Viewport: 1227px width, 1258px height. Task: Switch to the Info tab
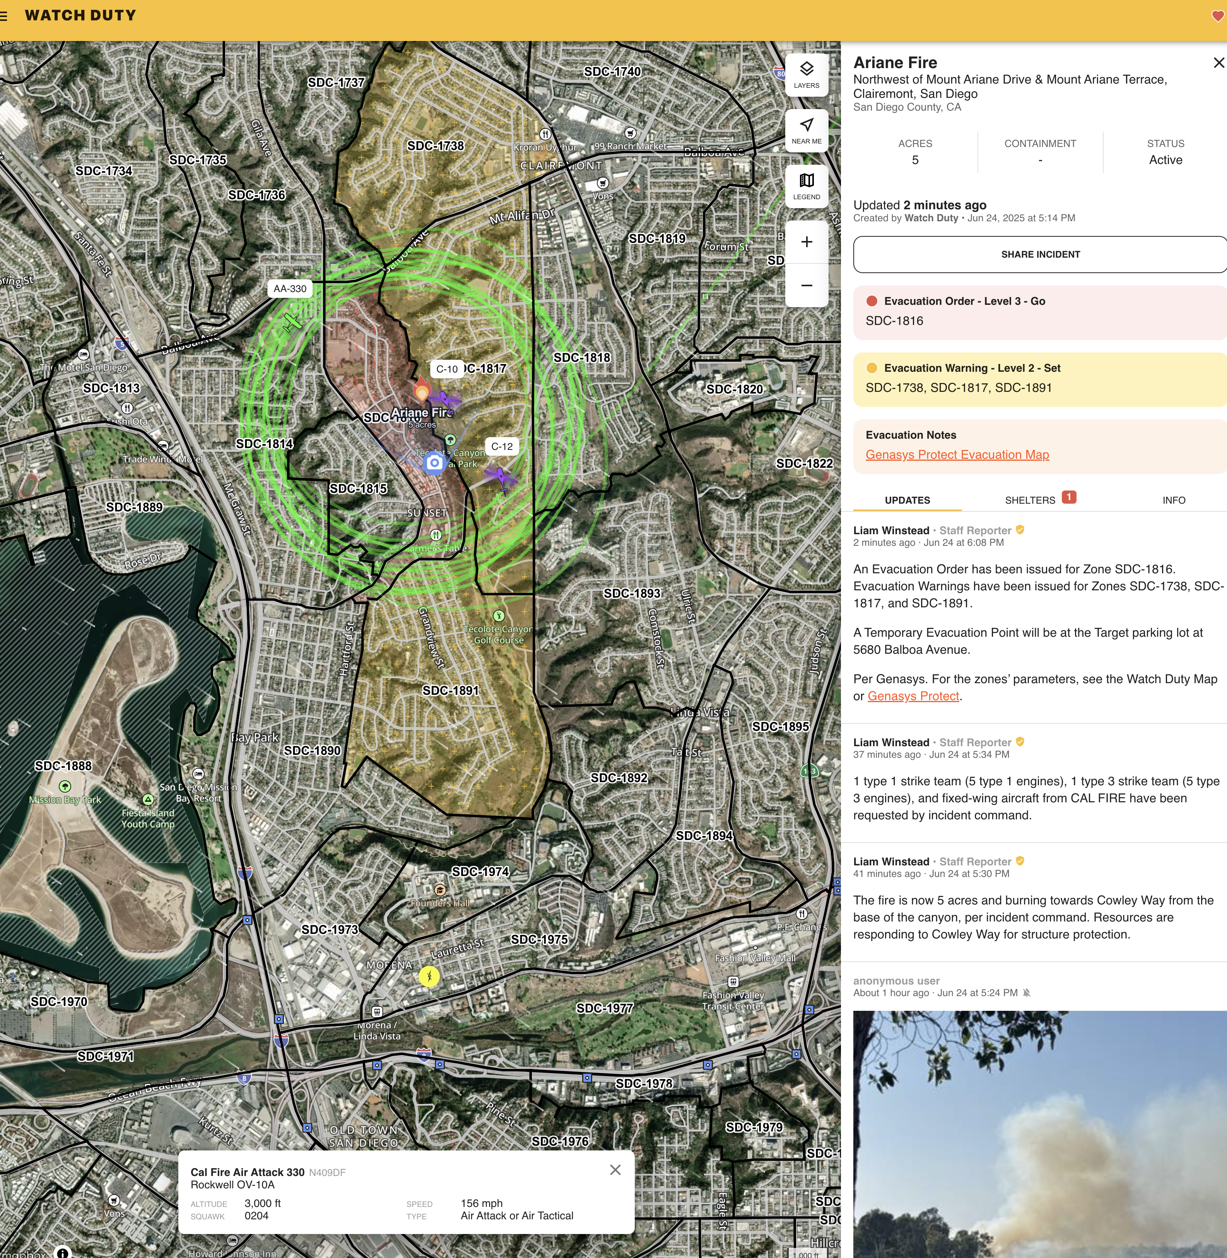click(1174, 500)
